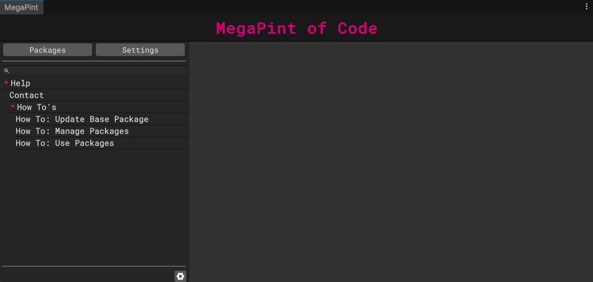Click the magnifying glass search icon
The width and height of the screenshot is (593, 282).
pyautogui.click(x=6, y=71)
